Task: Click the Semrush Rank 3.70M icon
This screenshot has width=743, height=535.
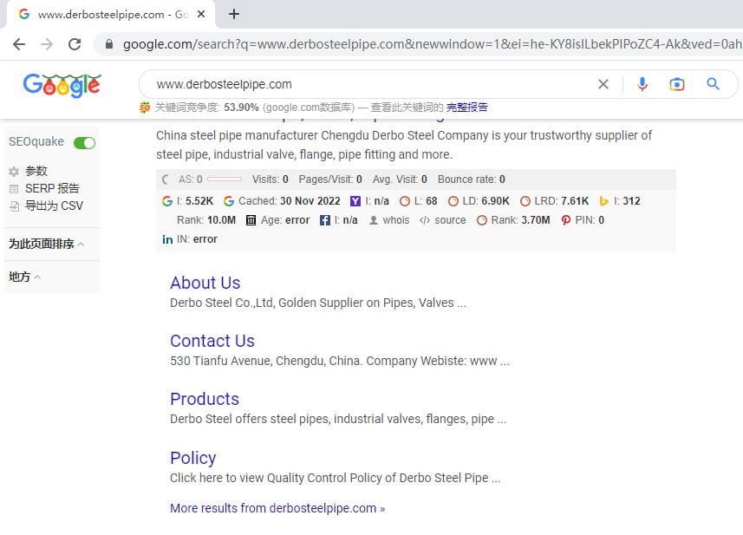Action: click(482, 220)
